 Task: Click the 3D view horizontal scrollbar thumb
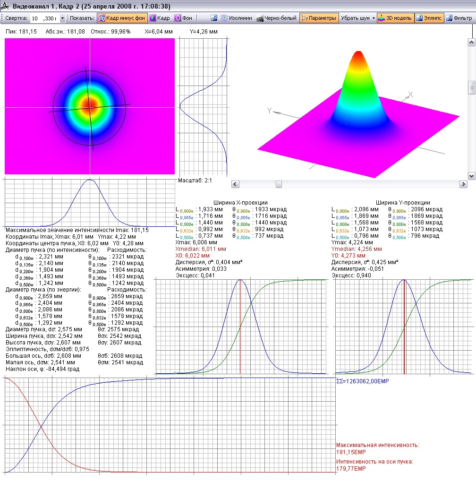coord(279,184)
